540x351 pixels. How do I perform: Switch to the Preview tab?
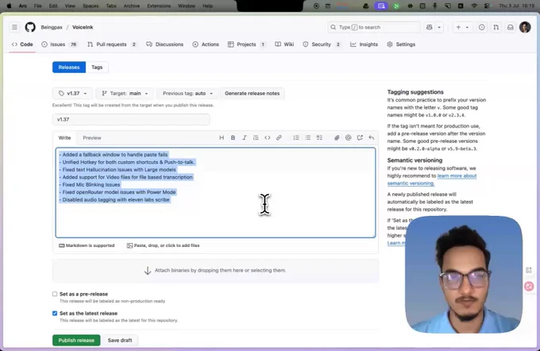click(x=92, y=138)
